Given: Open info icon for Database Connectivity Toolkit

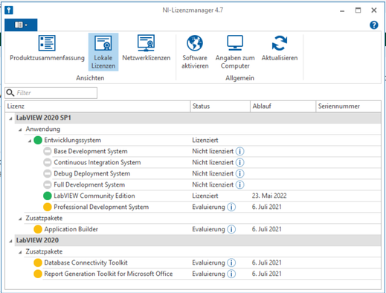Looking at the screenshot, I should pos(231,263).
